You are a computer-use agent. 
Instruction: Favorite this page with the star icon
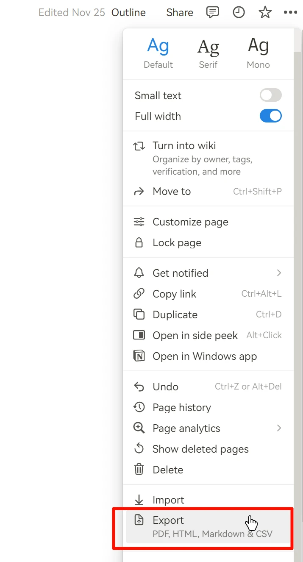[265, 12]
